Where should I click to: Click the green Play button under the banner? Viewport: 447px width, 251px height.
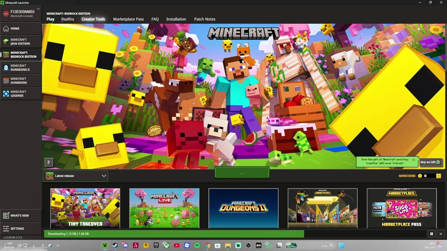pyautogui.click(x=242, y=173)
